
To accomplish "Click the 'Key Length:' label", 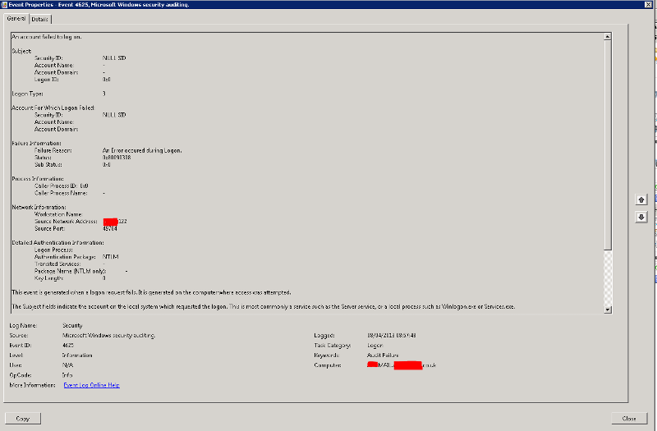I will pyautogui.click(x=48, y=278).
